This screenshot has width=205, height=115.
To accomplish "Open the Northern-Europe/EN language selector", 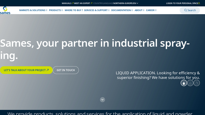I will click(x=126, y=3).
